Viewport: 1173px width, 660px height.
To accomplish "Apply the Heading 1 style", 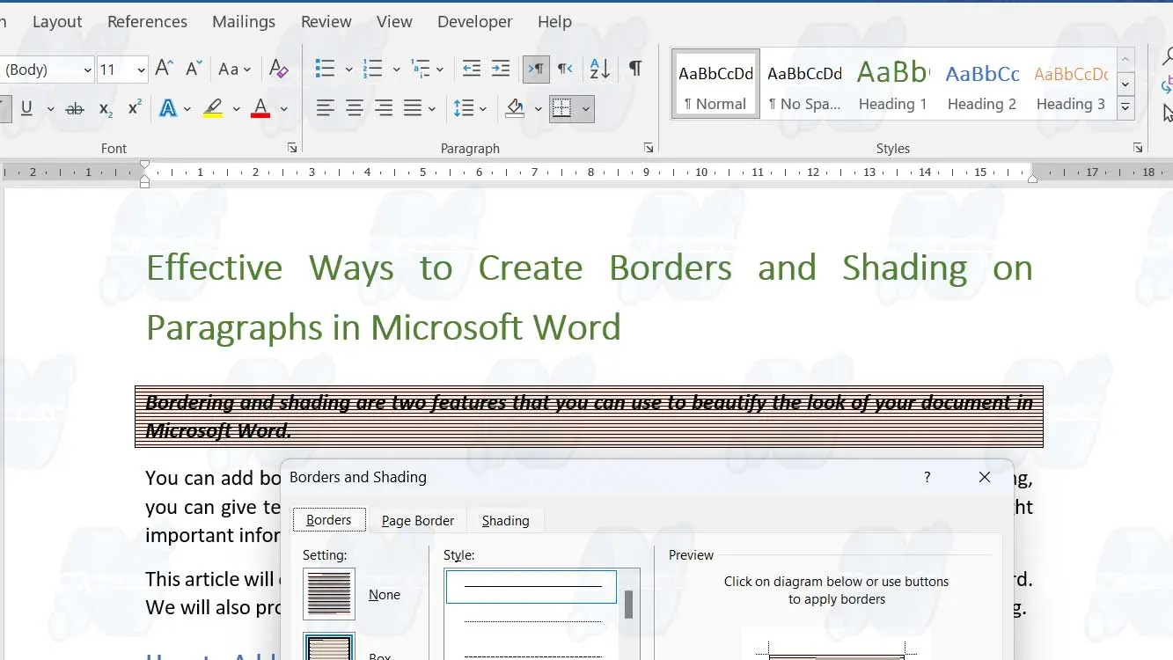I will (892, 85).
